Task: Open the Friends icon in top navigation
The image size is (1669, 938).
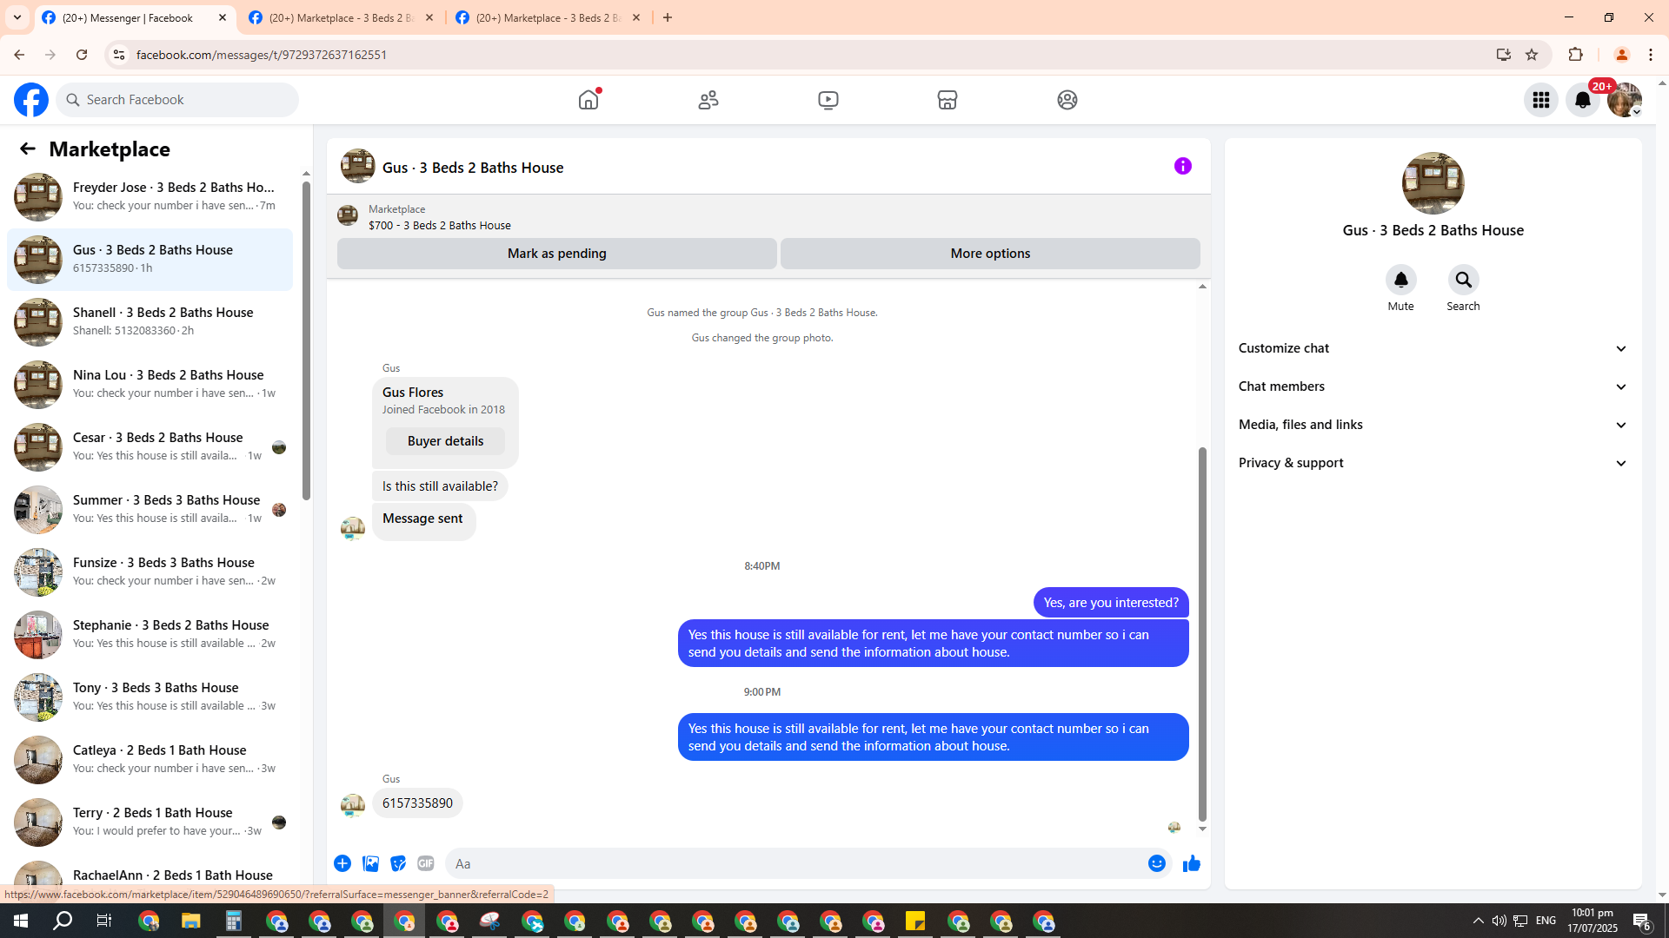Action: (x=708, y=100)
